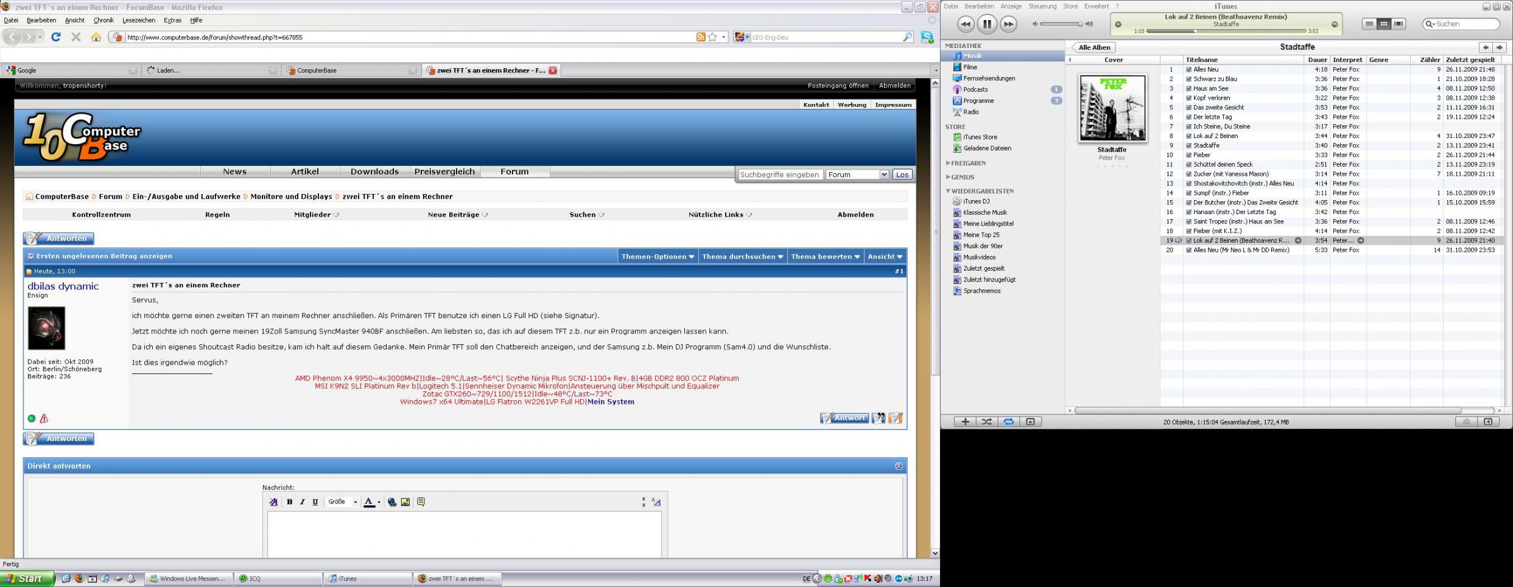The height and width of the screenshot is (587, 1513).
Task: Open the dbilas dynamic user profile
Action: pyautogui.click(x=63, y=286)
